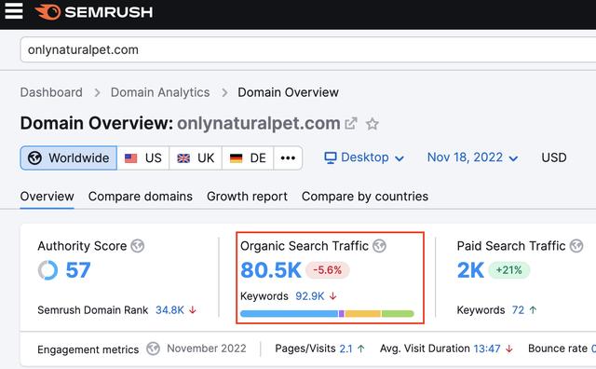Switch to UK database

click(196, 157)
